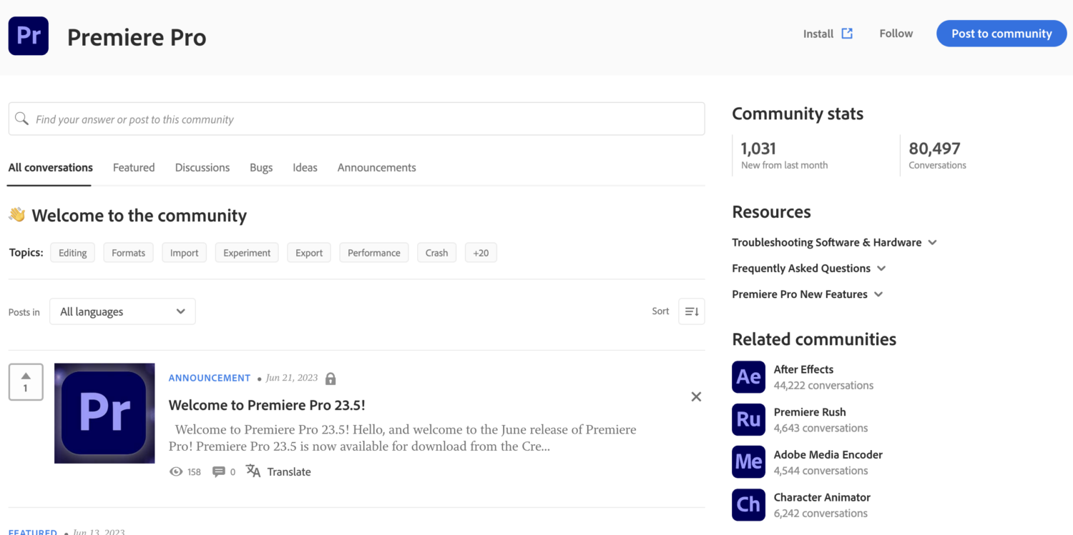1073x535 pixels.
Task: Click the ANNOUNCEMENT label on post
Action: coord(210,378)
